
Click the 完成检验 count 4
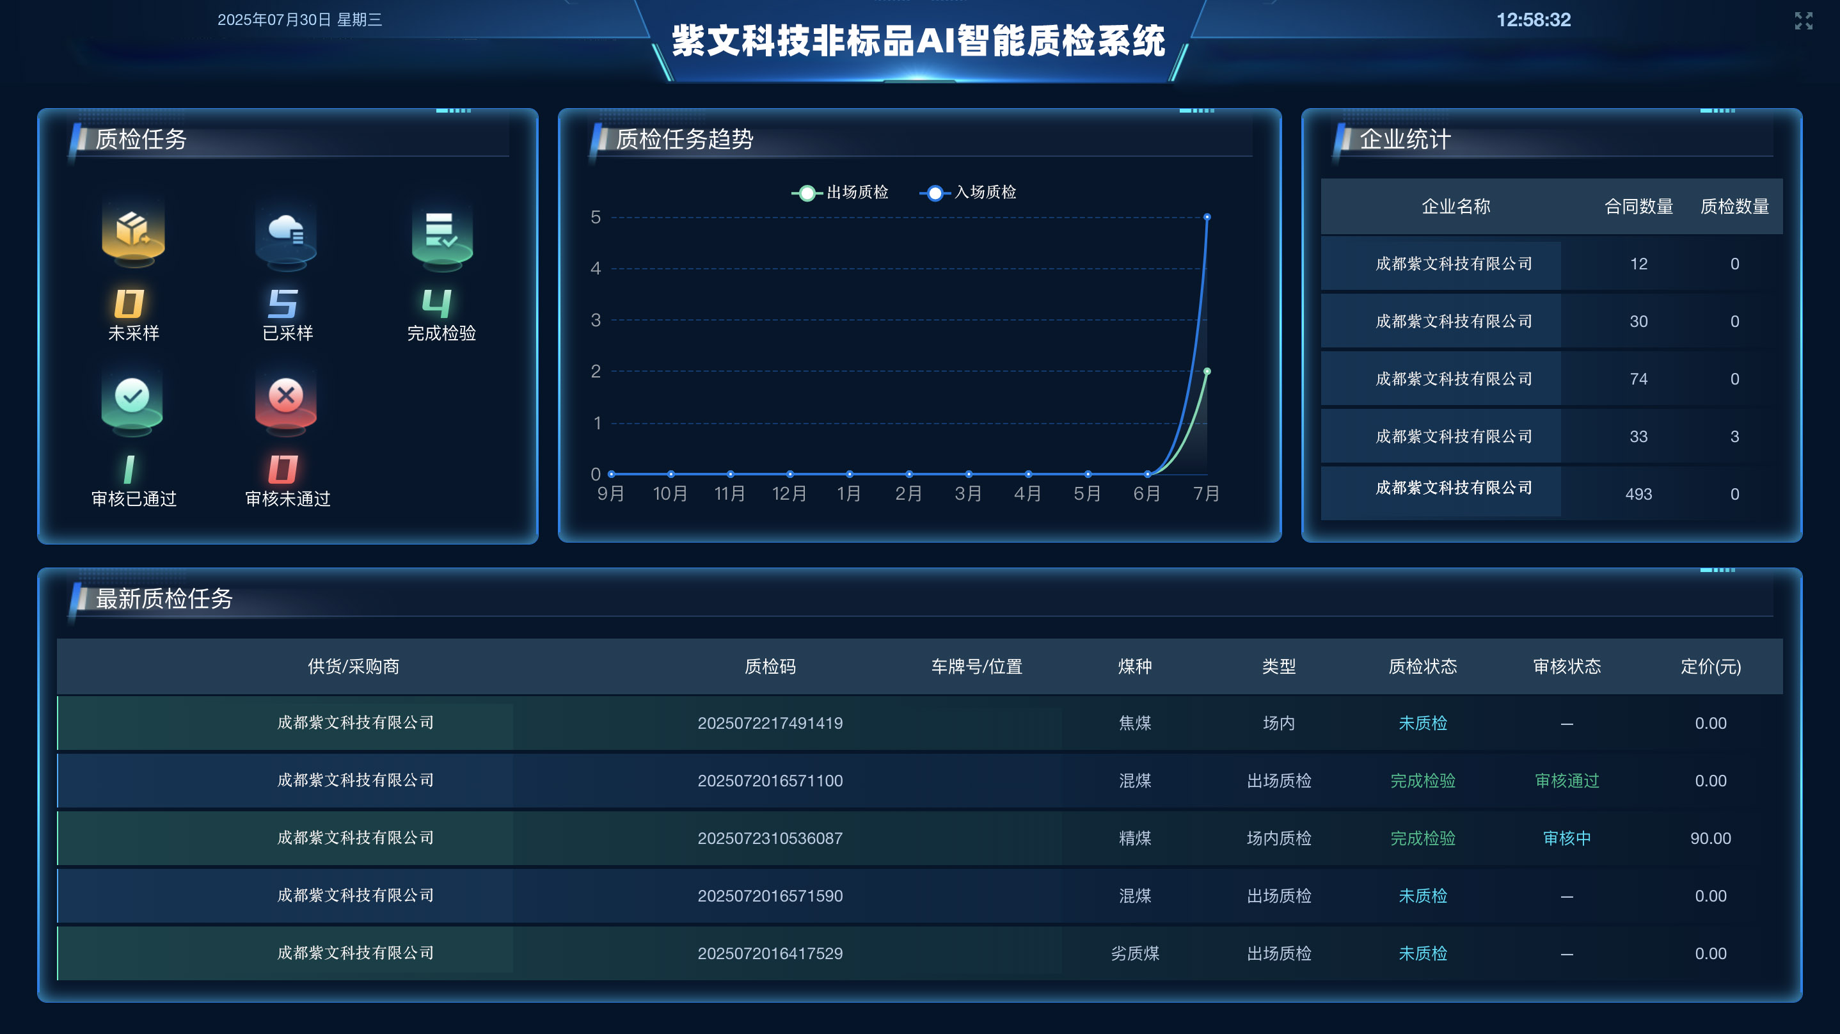[x=437, y=303]
